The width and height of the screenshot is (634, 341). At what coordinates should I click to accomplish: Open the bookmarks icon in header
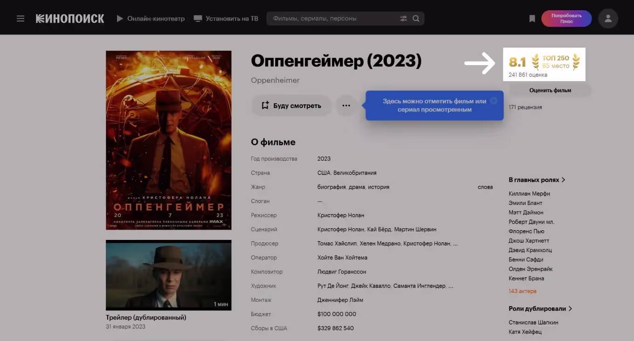(532, 19)
